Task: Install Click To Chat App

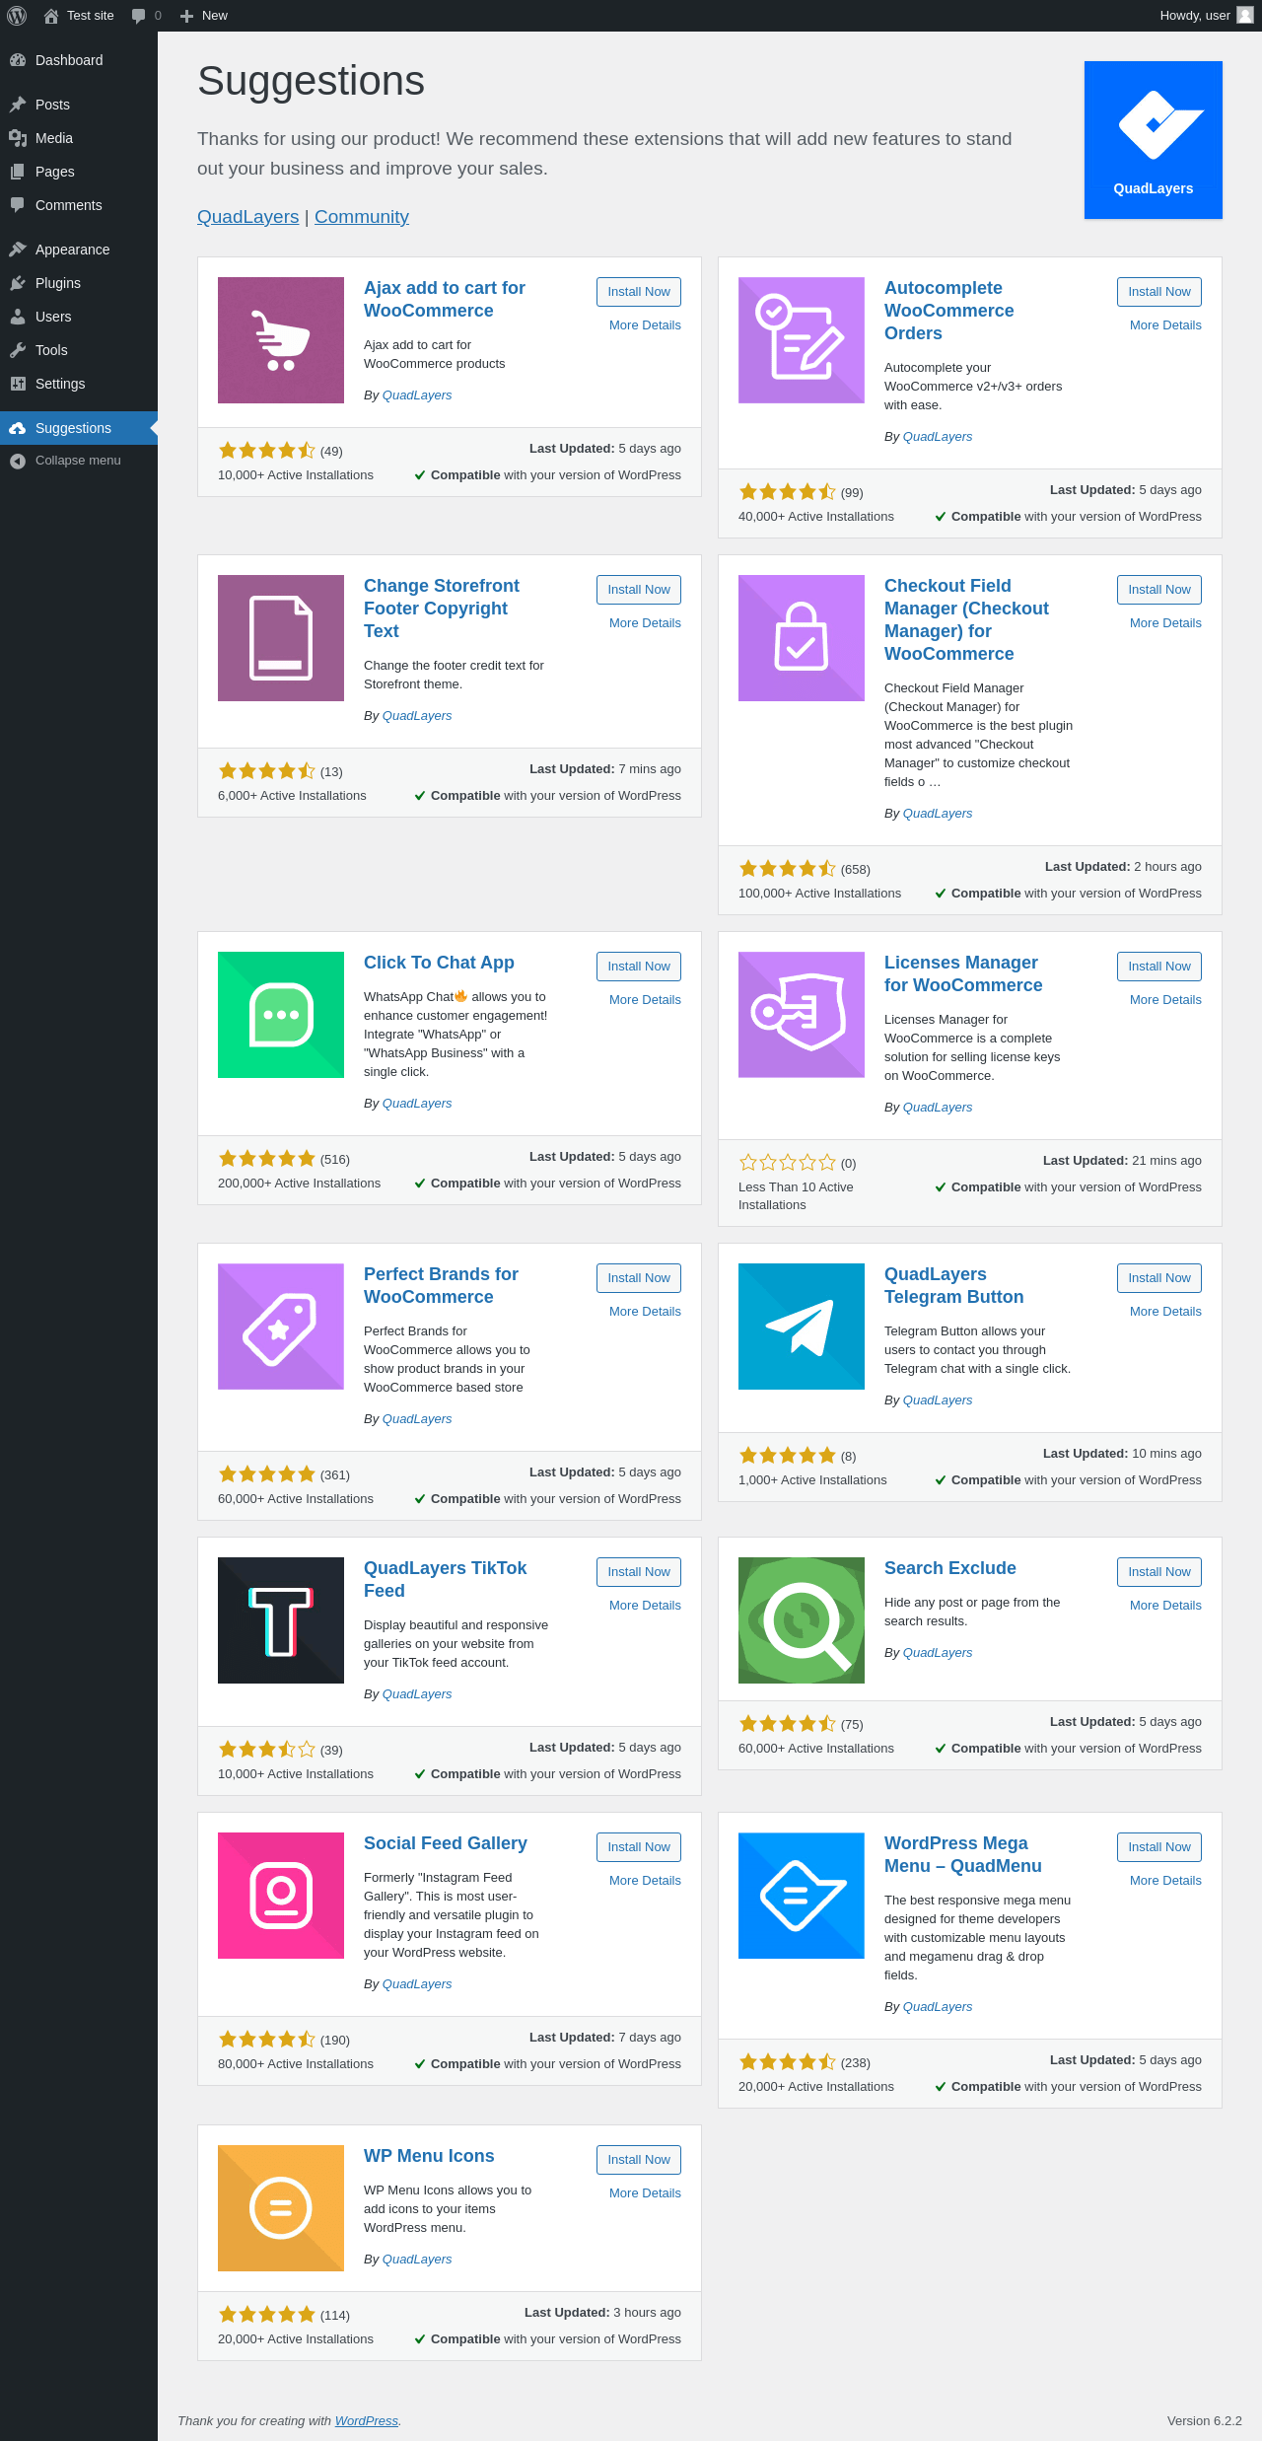Action: (x=639, y=967)
